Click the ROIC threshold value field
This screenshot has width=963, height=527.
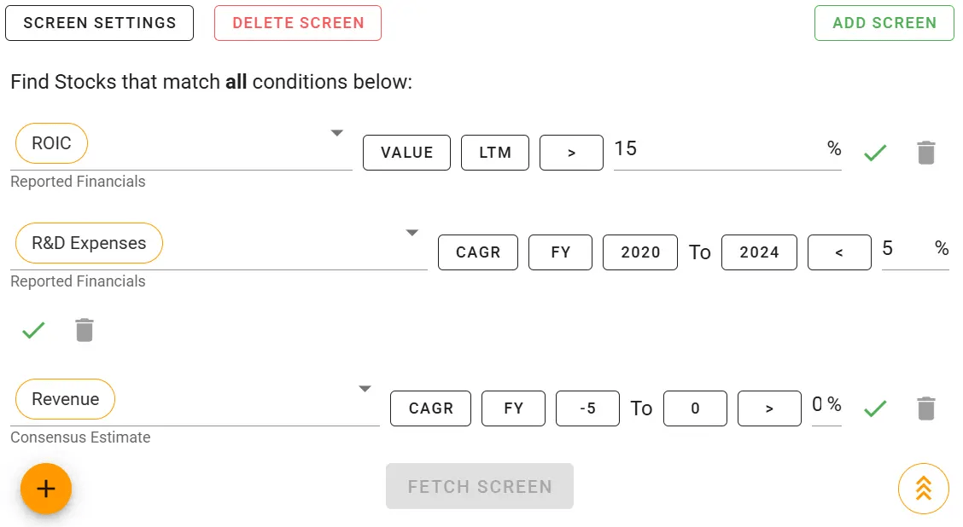pos(717,149)
